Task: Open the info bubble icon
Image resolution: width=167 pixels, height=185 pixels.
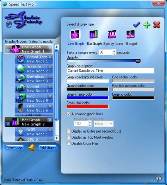Action: pos(159,178)
